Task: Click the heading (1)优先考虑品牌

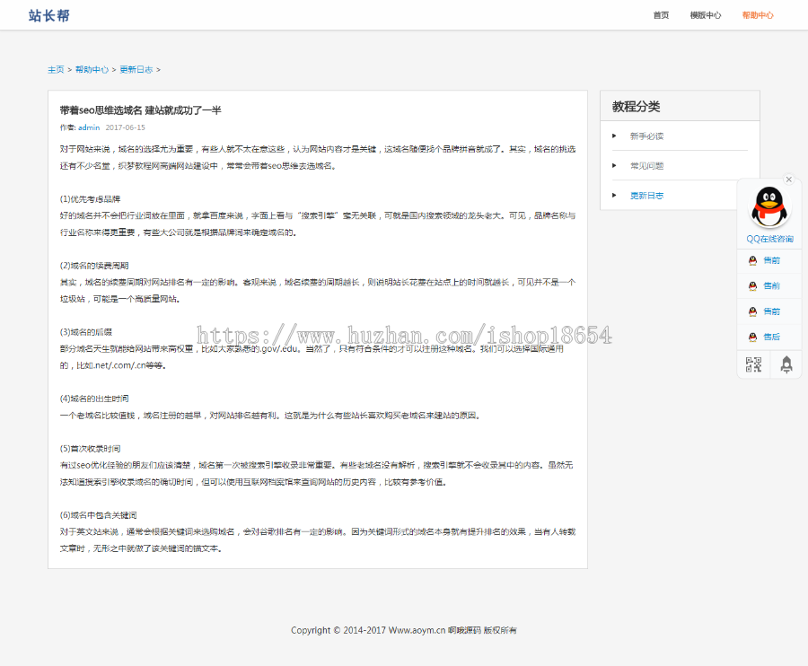Action: (x=90, y=199)
